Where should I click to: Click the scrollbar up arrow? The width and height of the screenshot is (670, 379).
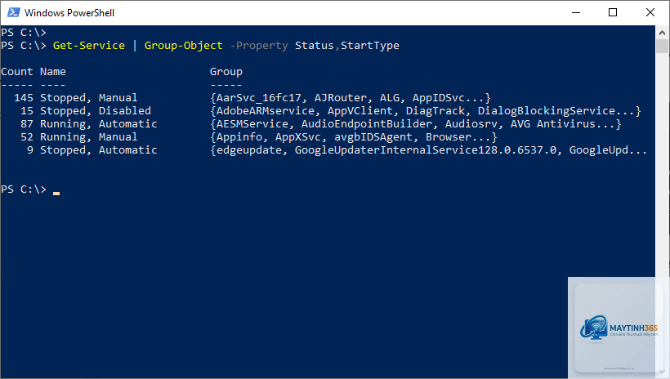[x=663, y=33]
